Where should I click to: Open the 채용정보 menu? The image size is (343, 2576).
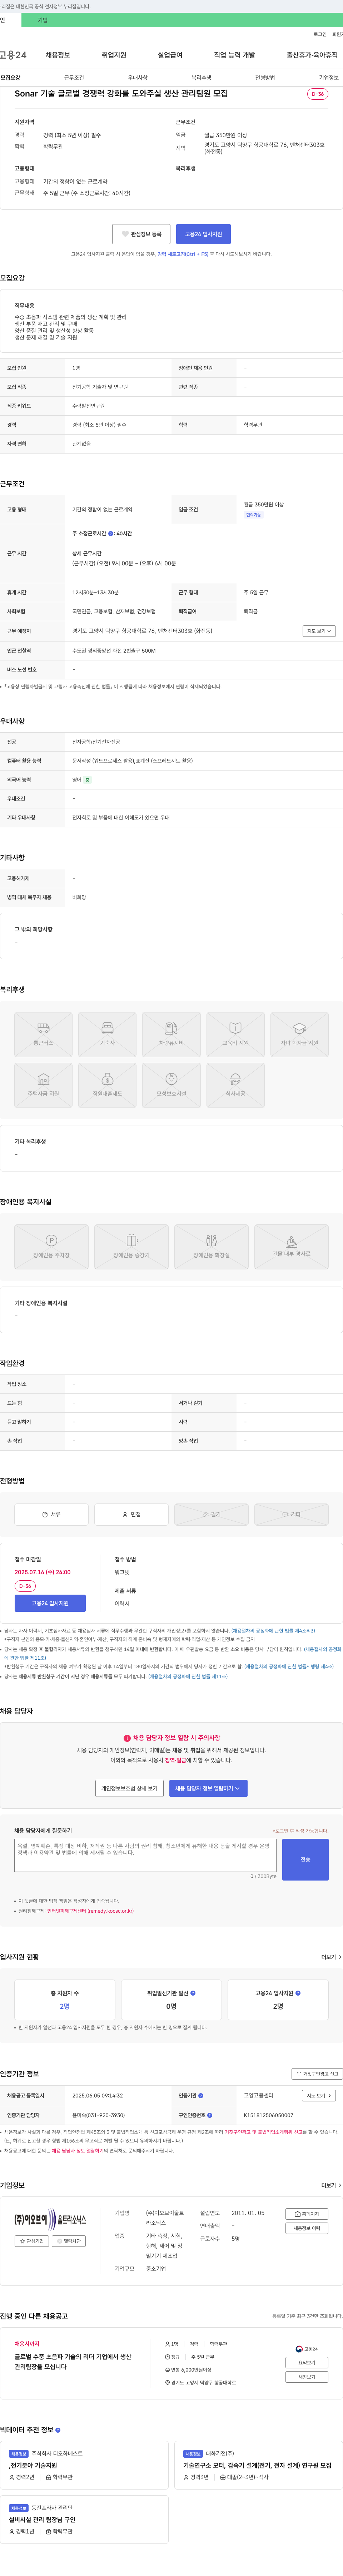58,55
